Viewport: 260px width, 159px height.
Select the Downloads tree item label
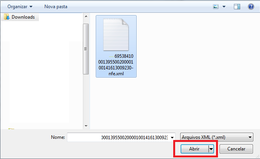coord(23,17)
